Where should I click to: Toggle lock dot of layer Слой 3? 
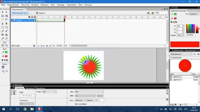(x=32, y=21)
